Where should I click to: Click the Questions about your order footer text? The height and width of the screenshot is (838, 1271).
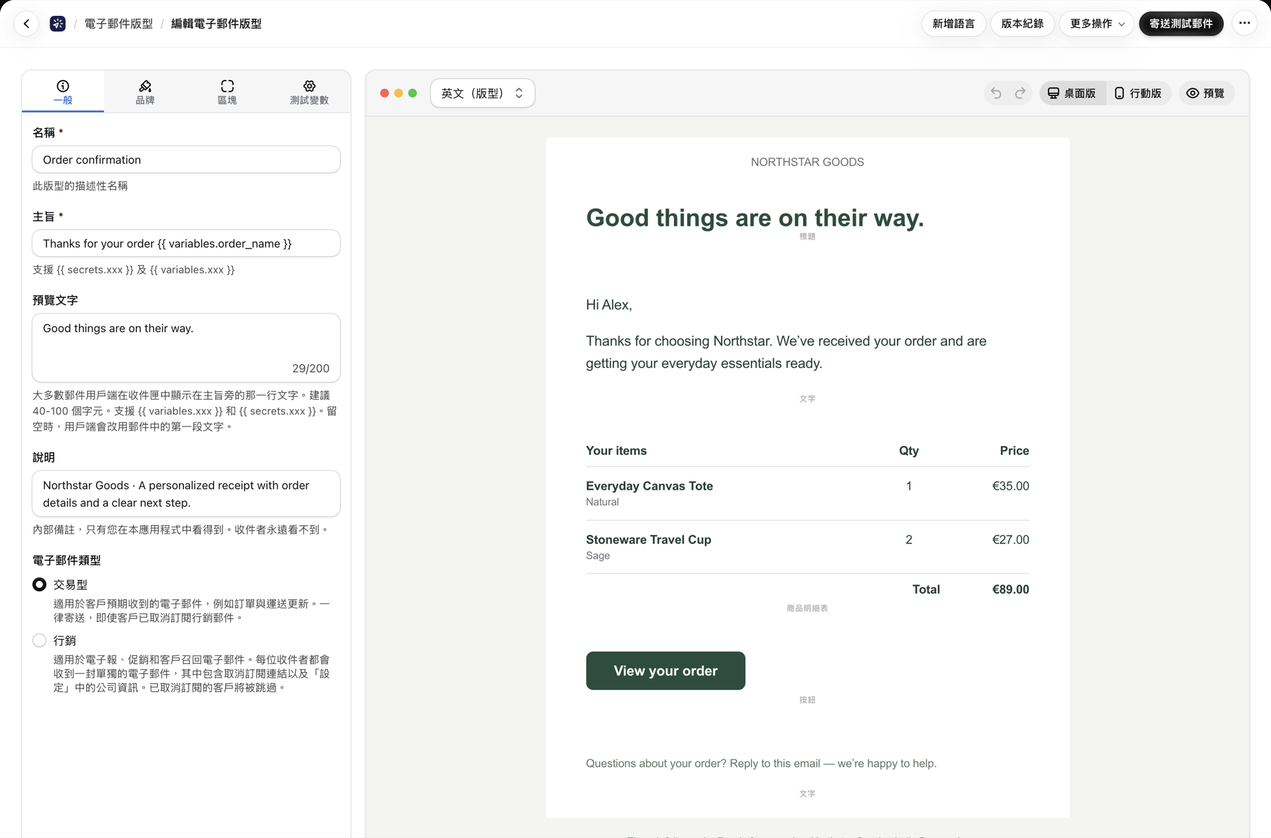pyautogui.click(x=761, y=763)
